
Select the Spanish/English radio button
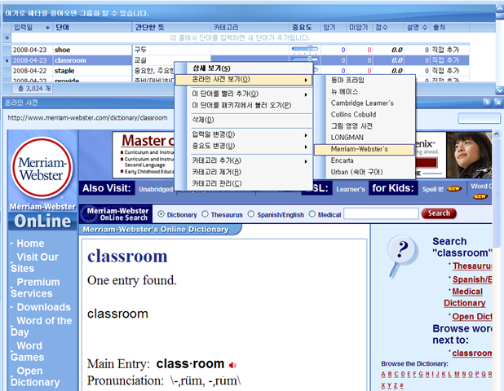pos(251,214)
